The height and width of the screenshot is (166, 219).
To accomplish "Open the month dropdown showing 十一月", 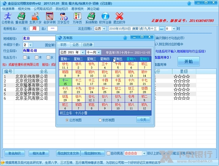I will pos(99,52).
